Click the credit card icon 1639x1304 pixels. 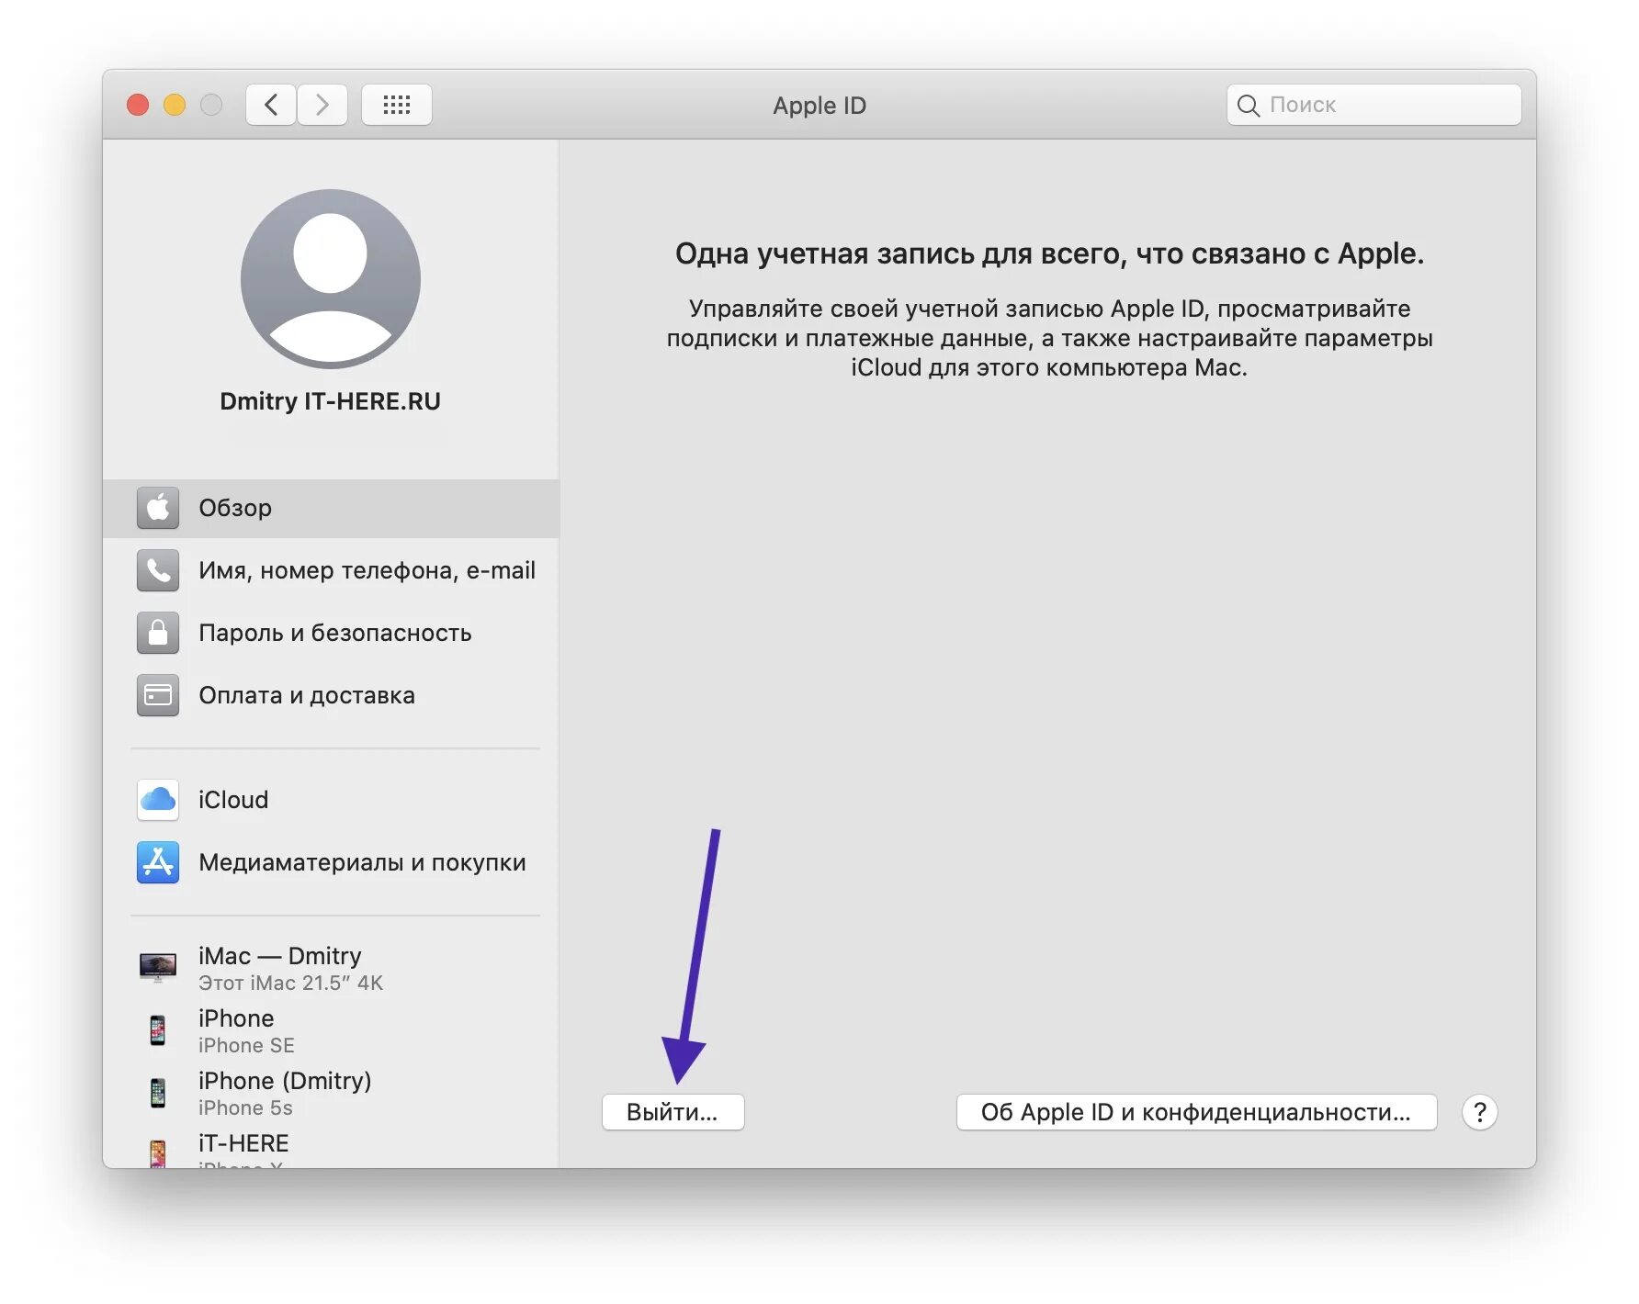pyautogui.click(x=158, y=695)
